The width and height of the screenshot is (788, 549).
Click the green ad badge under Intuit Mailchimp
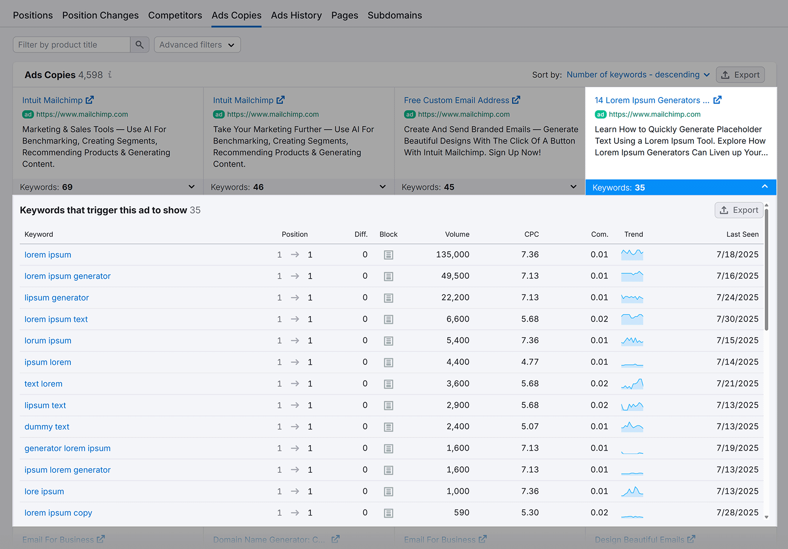(28, 114)
